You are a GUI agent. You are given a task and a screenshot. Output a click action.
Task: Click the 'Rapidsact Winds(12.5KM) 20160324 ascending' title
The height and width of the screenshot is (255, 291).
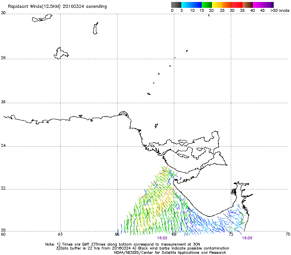[x=57, y=7]
